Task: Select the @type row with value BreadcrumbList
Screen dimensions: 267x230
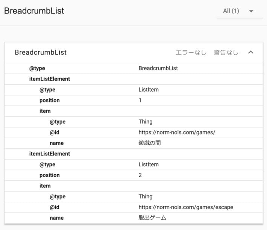Action: point(133,69)
